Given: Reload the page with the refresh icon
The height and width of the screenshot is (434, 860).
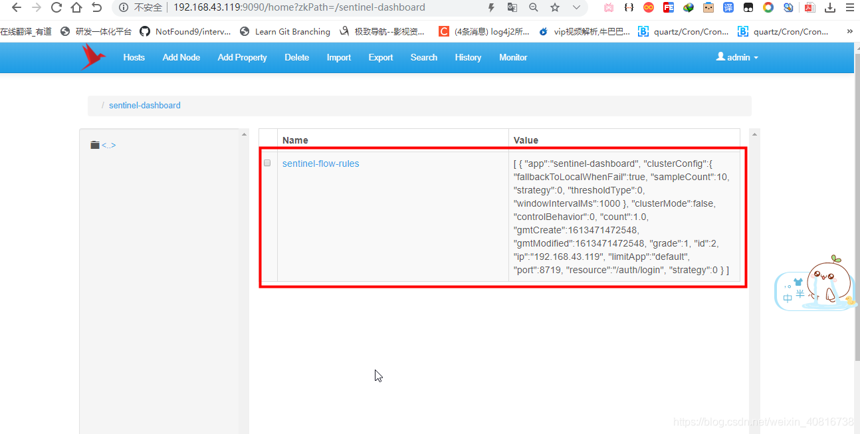Looking at the screenshot, I should tap(56, 7).
